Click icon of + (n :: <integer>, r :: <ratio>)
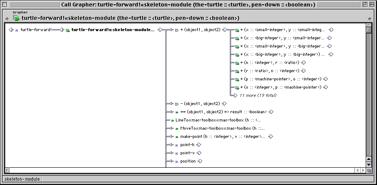The width and height of the screenshot is (377, 185). (237, 63)
